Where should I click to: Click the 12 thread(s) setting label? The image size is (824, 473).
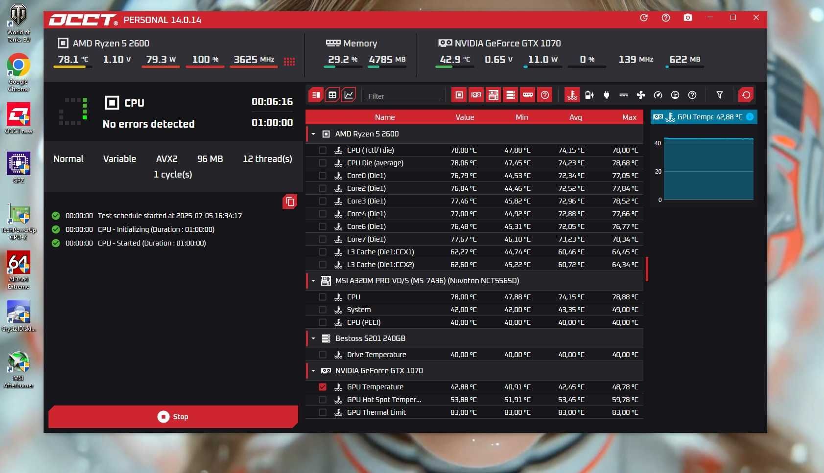[x=267, y=159]
